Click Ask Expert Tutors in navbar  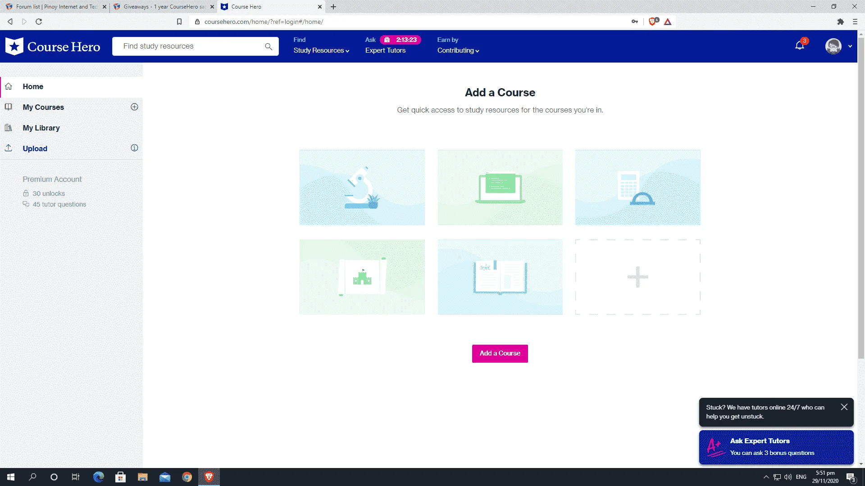click(385, 50)
